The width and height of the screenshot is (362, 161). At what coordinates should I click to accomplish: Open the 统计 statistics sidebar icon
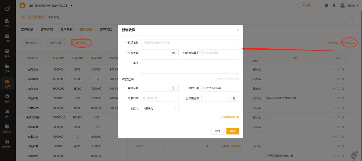pyautogui.click(x=7, y=114)
